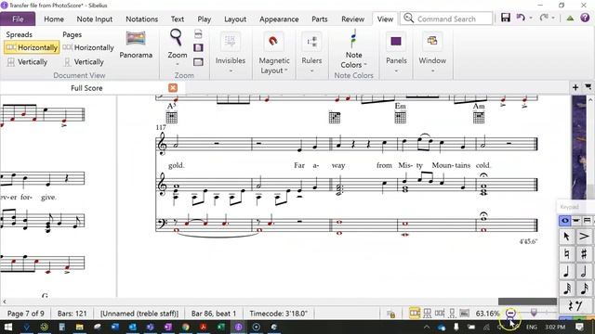
Task: Click the Command Search field
Action: pos(446,19)
